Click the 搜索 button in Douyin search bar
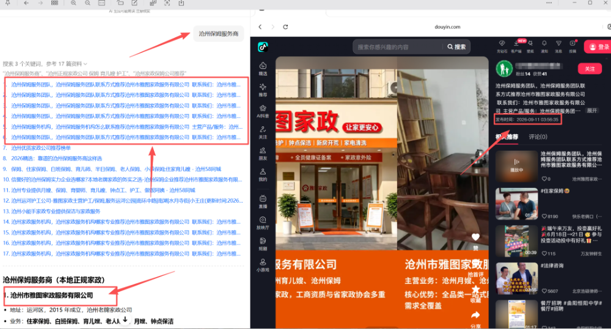Image resolution: width=611 pixels, height=329 pixels. pos(456,47)
